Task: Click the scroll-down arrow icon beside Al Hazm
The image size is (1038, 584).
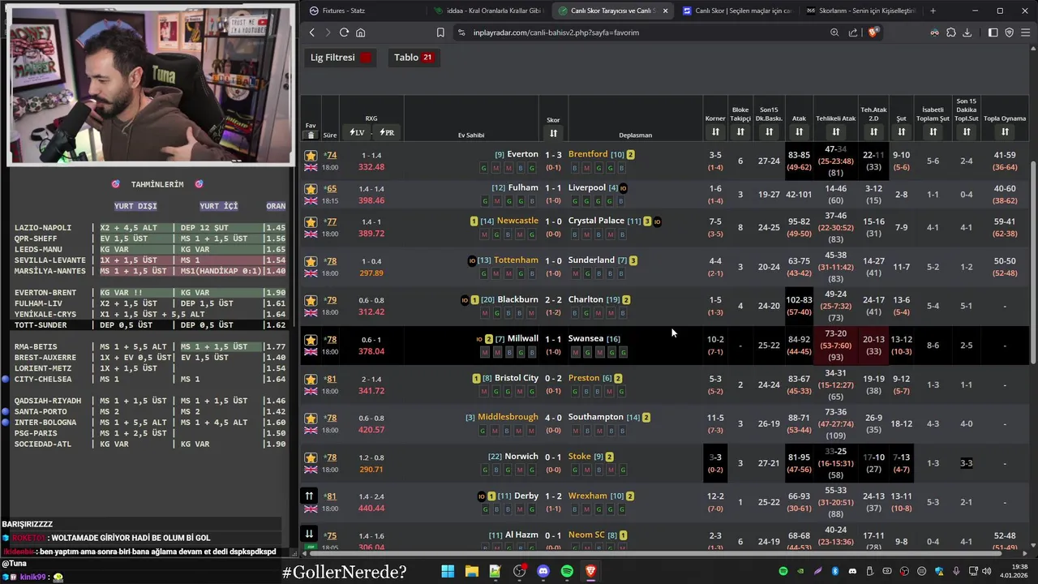Action: click(x=309, y=534)
